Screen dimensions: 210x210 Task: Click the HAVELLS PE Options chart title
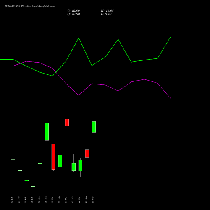[x=30, y=6]
